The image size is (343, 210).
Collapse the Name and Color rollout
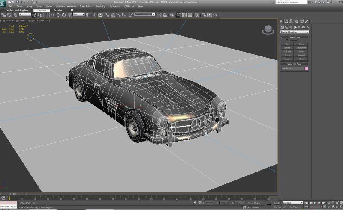coord(295,64)
